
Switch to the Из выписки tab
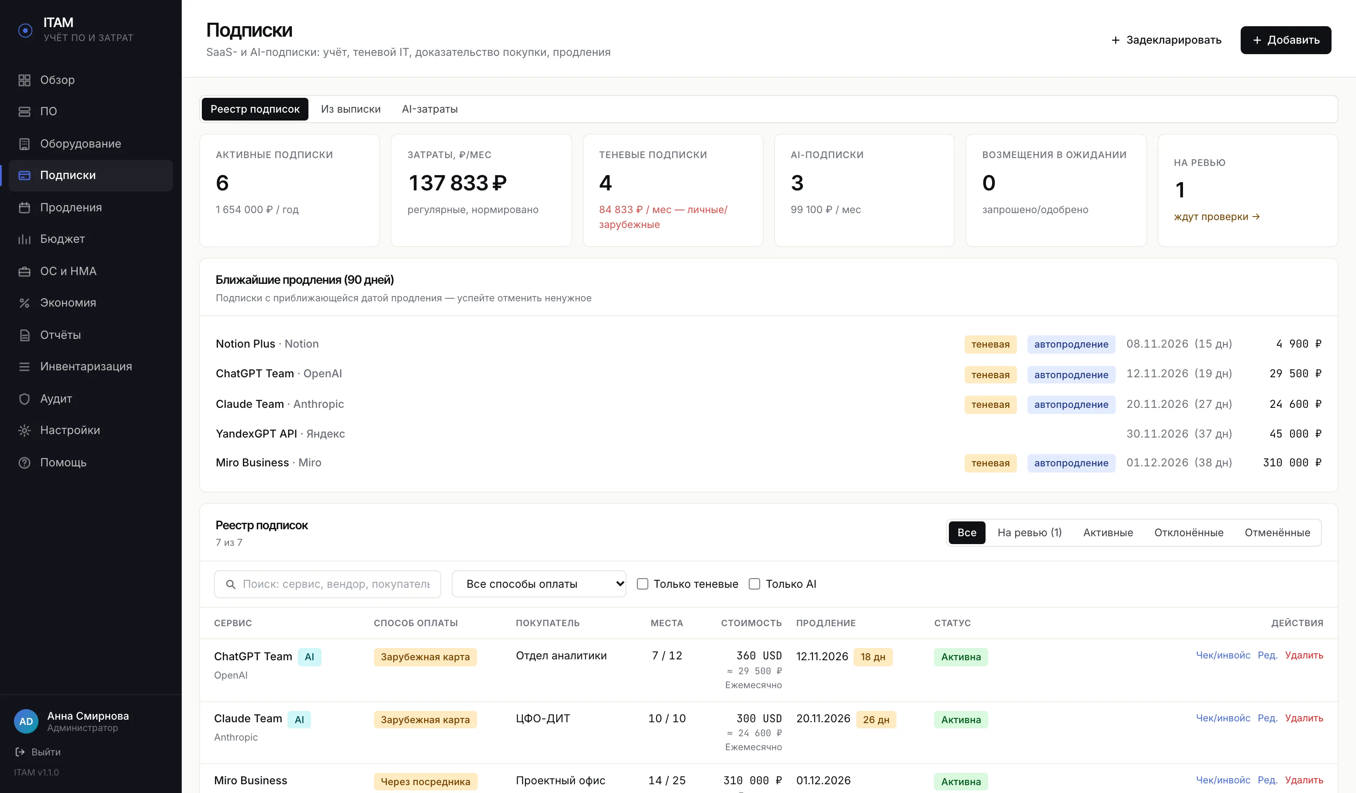(x=351, y=109)
